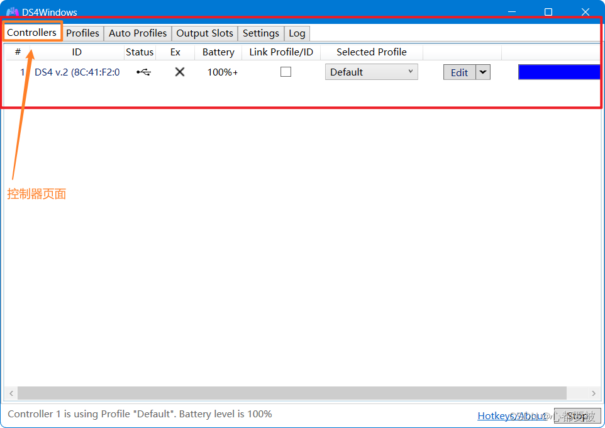605x428 pixels.
Task: Go to the Output Slots tab
Action: coord(204,33)
